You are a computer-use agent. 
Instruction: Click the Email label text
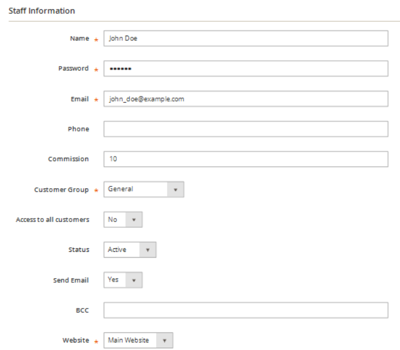click(x=80, y=99)
